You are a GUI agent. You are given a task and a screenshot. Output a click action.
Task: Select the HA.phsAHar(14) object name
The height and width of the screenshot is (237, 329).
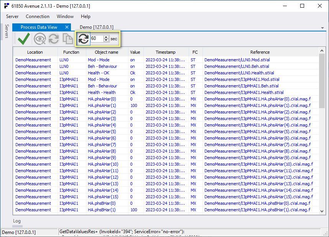coord(103,190)
